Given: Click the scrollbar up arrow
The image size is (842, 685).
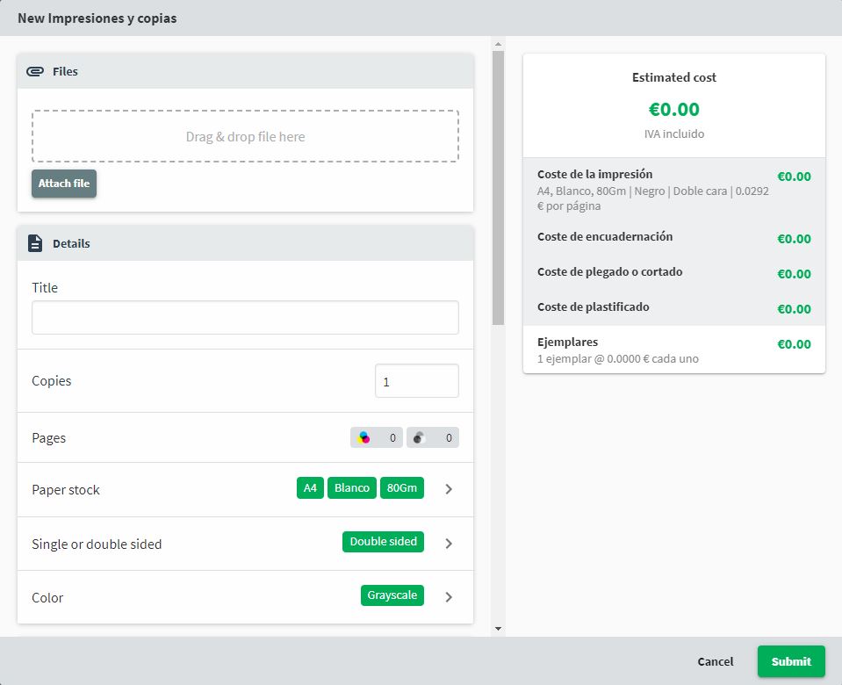Looking at the screenshot, I should 499,44.
